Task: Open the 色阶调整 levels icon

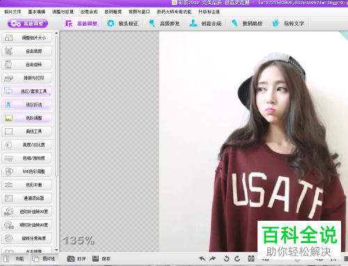Action: [x=8, y=118]
